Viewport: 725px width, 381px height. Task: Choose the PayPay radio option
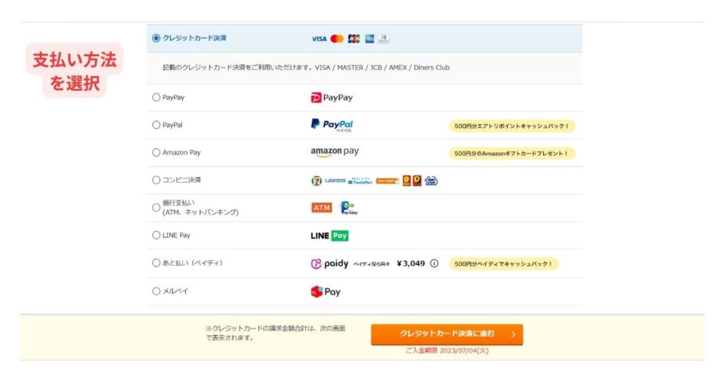click(156, 97)
